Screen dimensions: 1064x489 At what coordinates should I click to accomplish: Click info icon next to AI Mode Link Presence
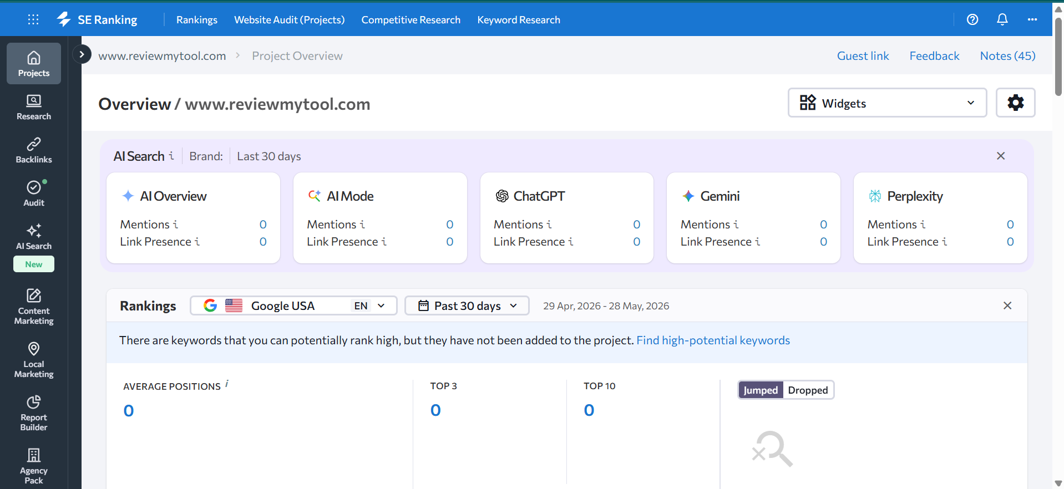(384, 241)
